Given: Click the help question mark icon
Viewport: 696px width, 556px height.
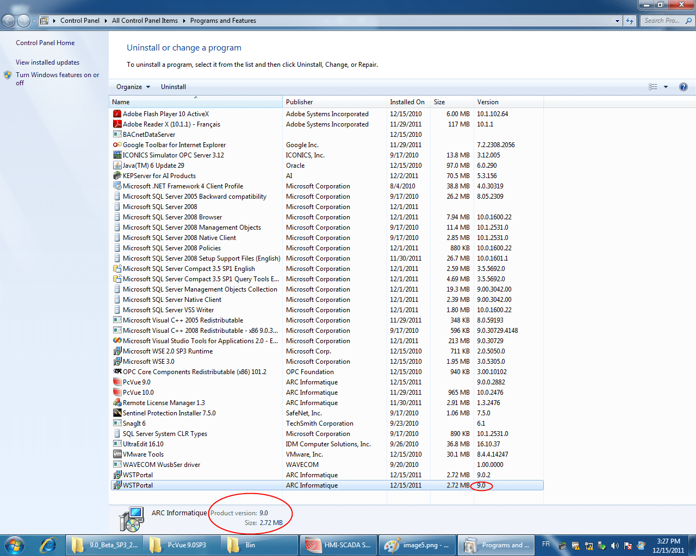Looking at the screenshot, I should 683,87.
